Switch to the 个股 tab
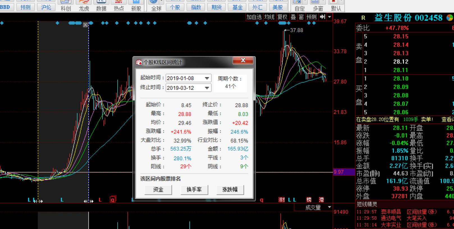The height and width of the screenshot is (229, 454). coord(175,7)
